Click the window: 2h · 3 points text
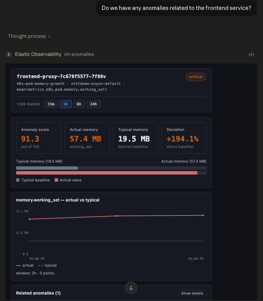263x301 pixels. click(x=35, y=273)
